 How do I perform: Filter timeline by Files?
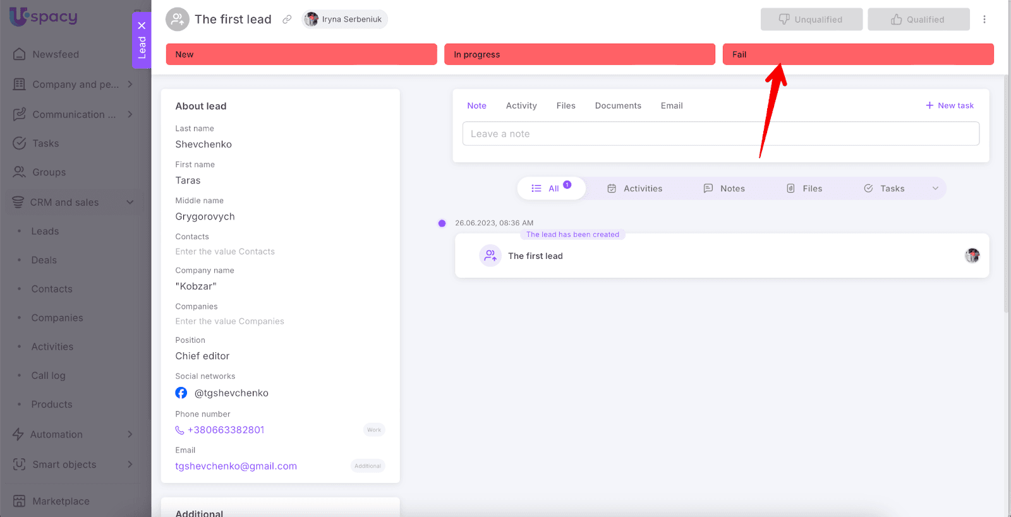804,189
